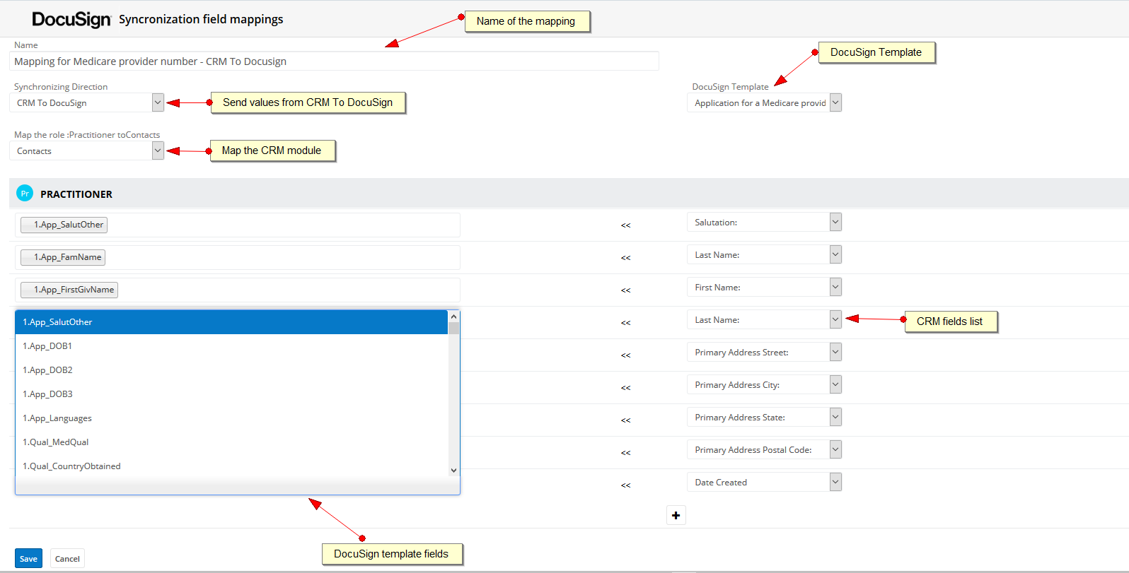This screenshot has height=573, width=1129.
Task: Select 1.Qual_CountryObtained from list
Action: tap(232, 466)
